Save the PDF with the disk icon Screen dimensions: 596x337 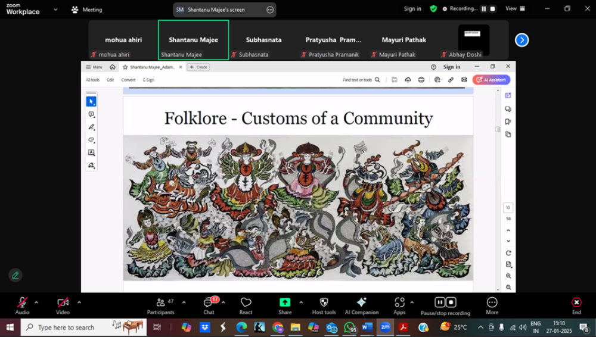click(x=395, y=80)
